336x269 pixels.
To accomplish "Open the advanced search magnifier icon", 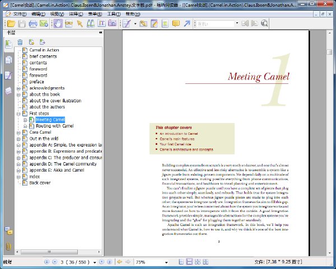I will click(264, 23).
